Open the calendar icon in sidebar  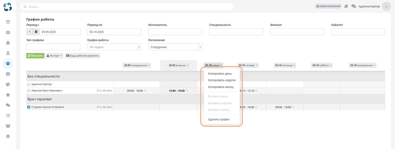click(8, 22)
